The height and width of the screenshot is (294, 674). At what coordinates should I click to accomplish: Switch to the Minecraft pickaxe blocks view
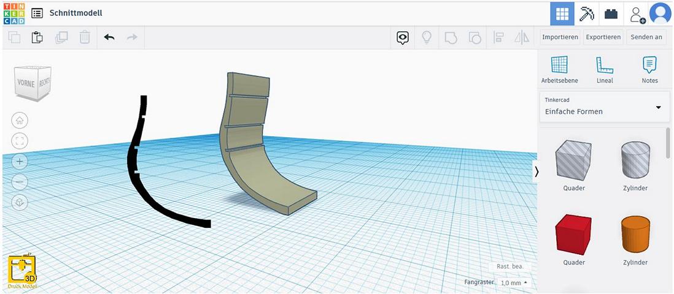(587, 13)
